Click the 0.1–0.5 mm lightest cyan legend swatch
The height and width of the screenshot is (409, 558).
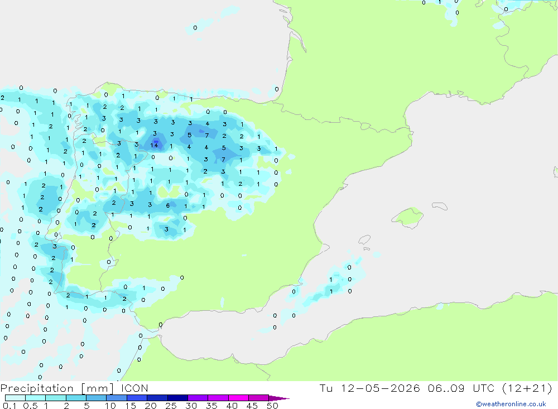15,398
